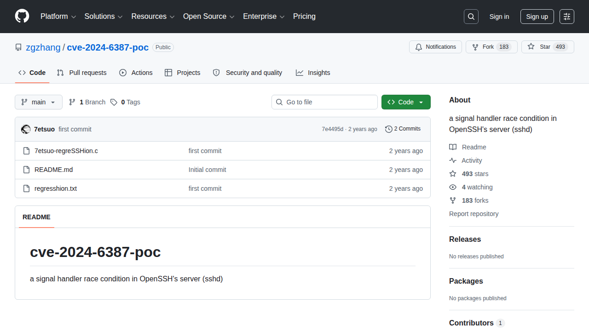This screenshot has height=331, width=589.
Task: Fork the repository with Fork 183 button
Action: 491,47
